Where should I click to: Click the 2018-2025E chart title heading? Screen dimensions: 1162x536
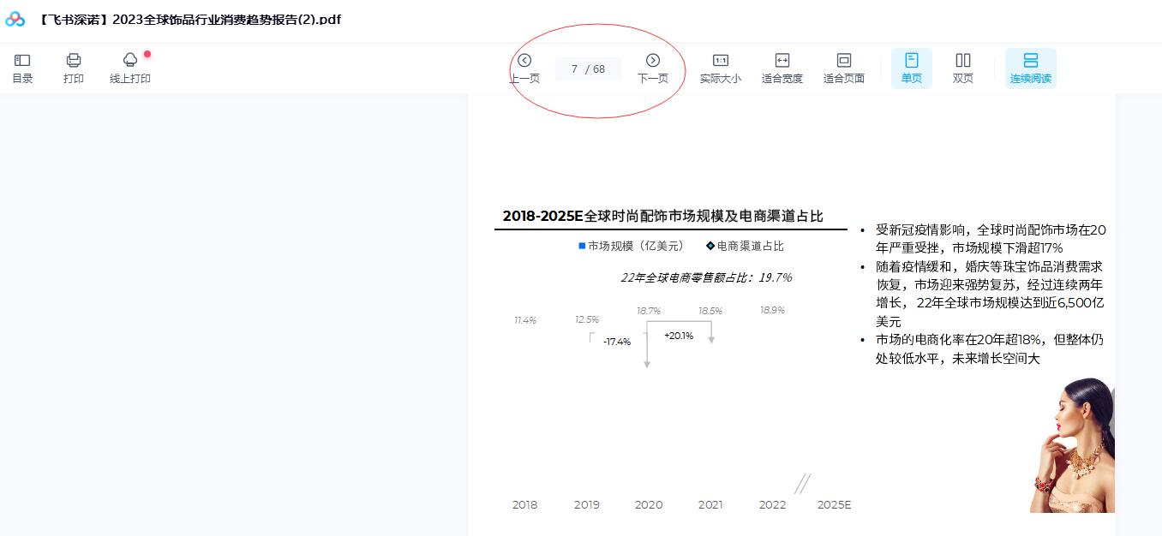[x=662, y=217]
